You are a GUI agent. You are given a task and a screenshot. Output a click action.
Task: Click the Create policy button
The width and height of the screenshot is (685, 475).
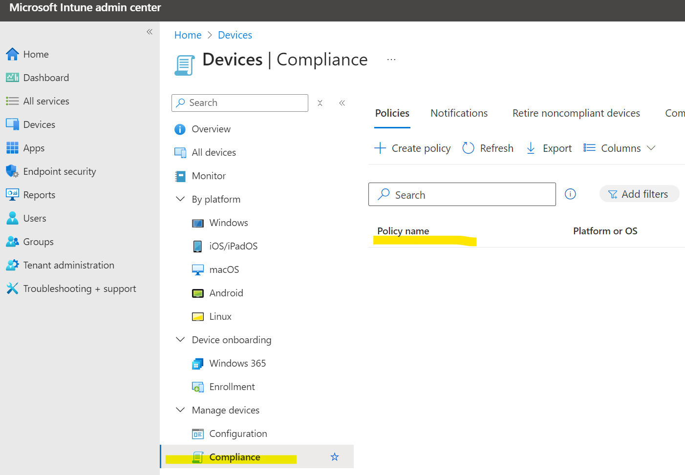412,148
